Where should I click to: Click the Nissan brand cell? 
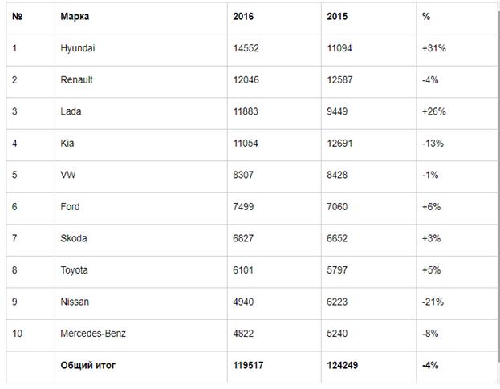[x=75, y=302]
